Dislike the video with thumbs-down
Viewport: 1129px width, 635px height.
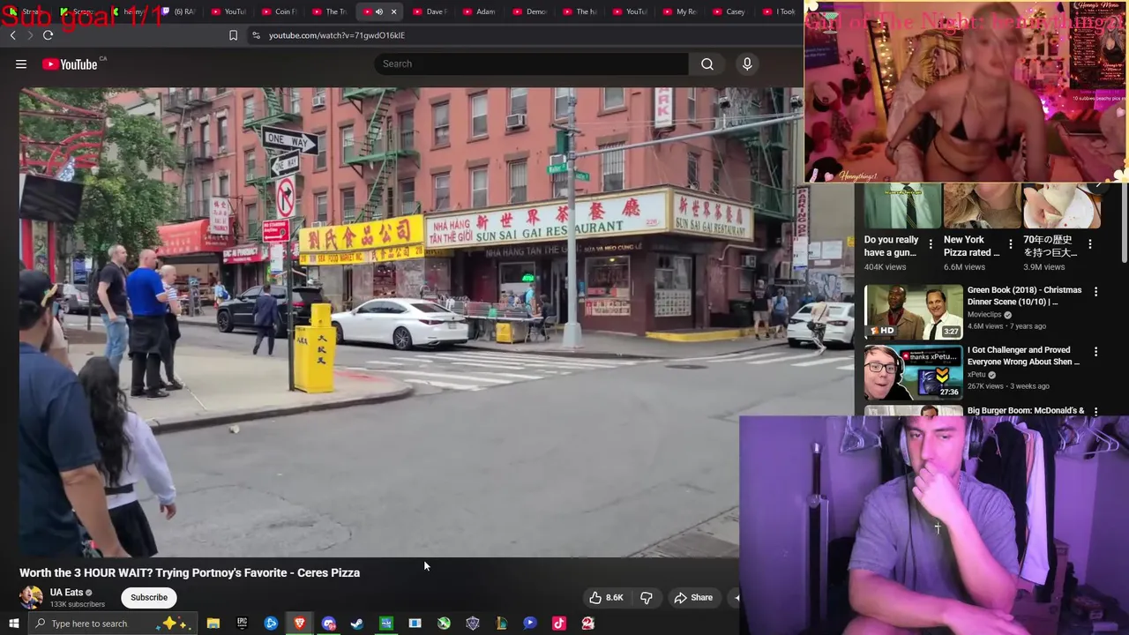(x=647, y=597)
